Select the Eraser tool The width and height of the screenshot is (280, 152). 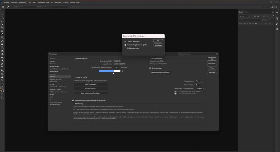click(2, 51)
